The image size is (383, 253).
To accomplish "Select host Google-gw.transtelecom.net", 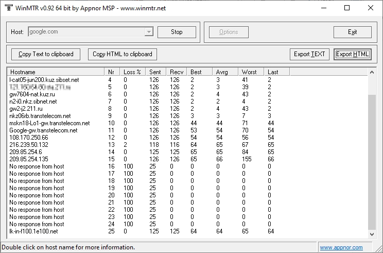I will [x=43, y=130].
